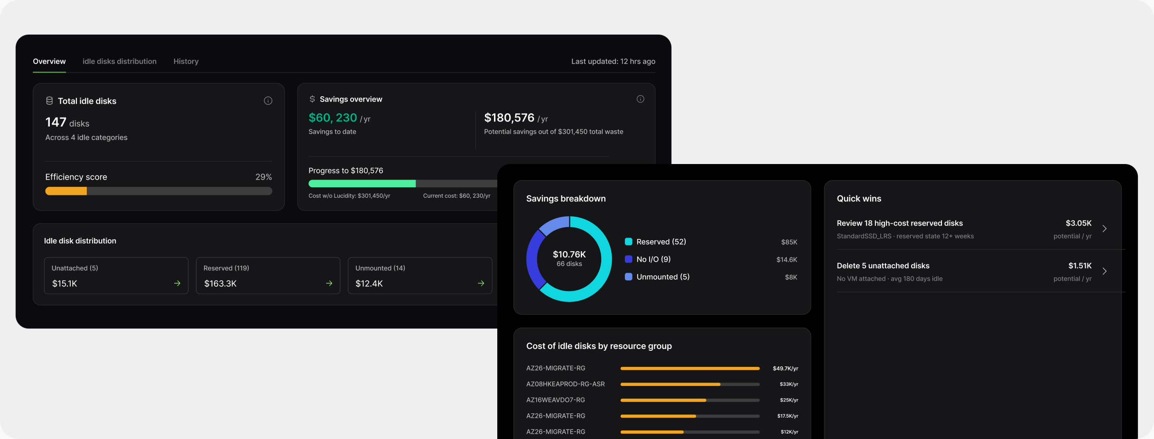Expand Review 18 high-cost reserved disks chevron

pyautogui.click(x=1105, y=229)
